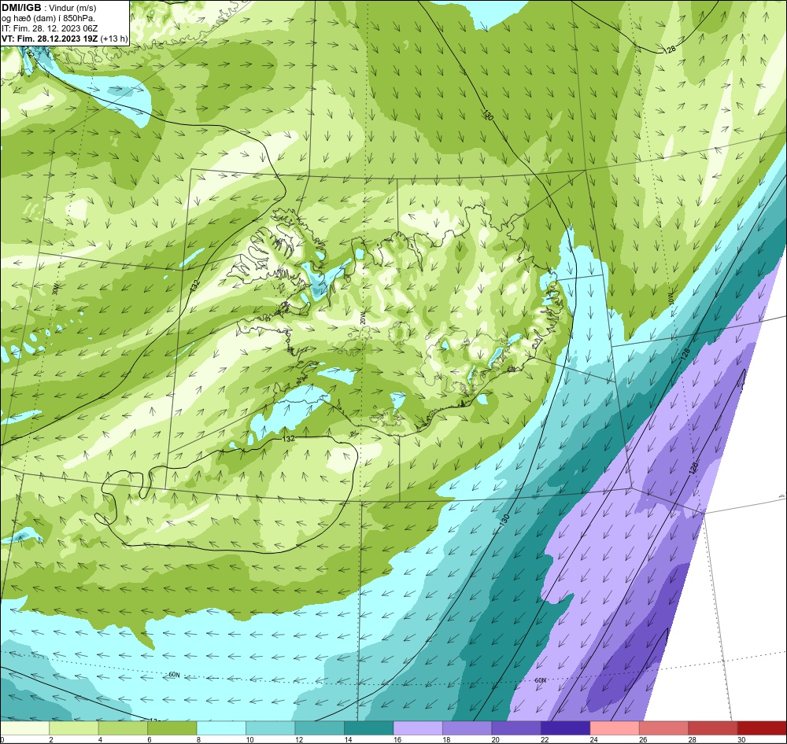The width and height of the screenshot is (787, 744).
Task: Click the '30W' longitude label
Action: click(x=55, y=289)
